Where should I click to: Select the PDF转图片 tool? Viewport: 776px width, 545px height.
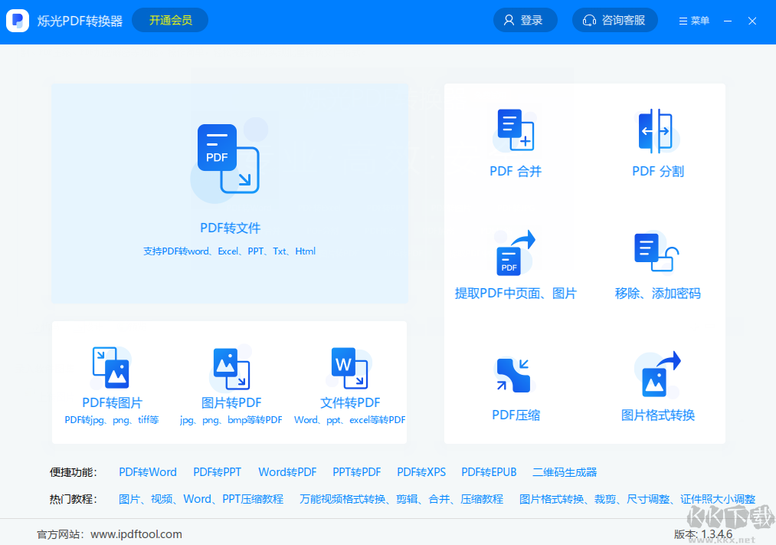(111, 383)
